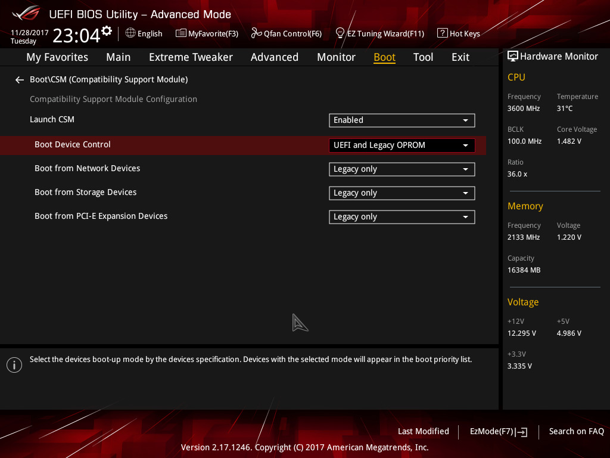Open Boot from PCI-E Expansion Devices dropdown
This screenshot has width=610, height=458.
[x=402, y=217]
